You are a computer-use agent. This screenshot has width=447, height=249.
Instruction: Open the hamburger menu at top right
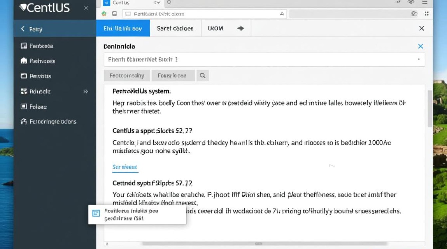tap(425, 2)
